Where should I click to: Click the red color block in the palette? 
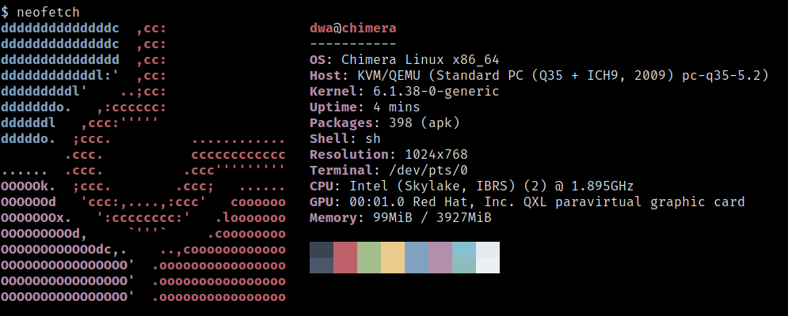[345, 258]
